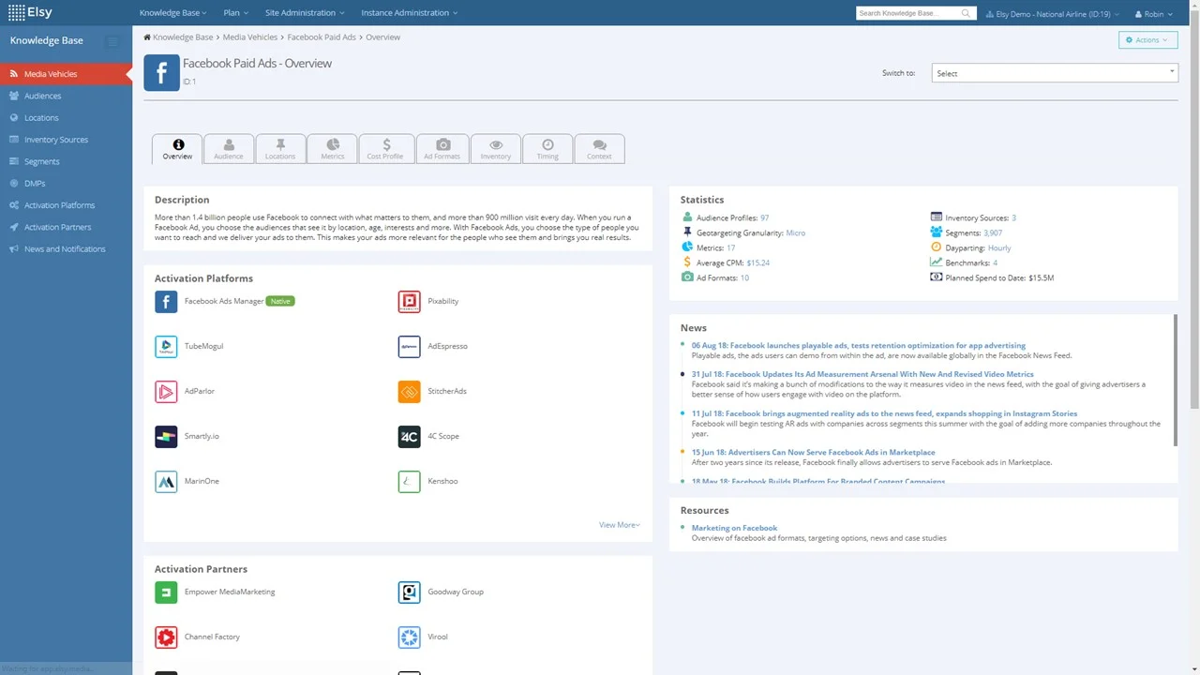Select Activation Platforms in sidebar
The image size is (1200, 675).
pos(66,205)
